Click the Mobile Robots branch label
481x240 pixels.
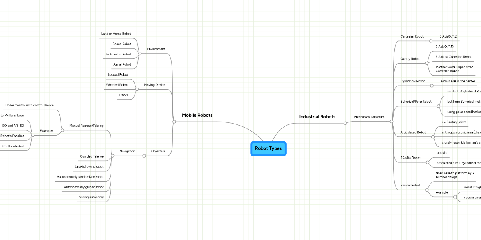coord(197,115)
